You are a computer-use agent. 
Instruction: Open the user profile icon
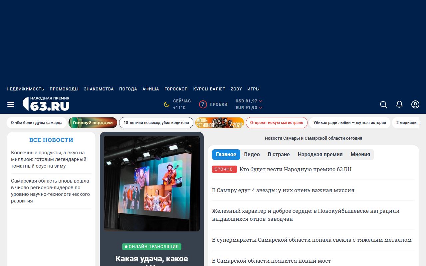(415, 104)
